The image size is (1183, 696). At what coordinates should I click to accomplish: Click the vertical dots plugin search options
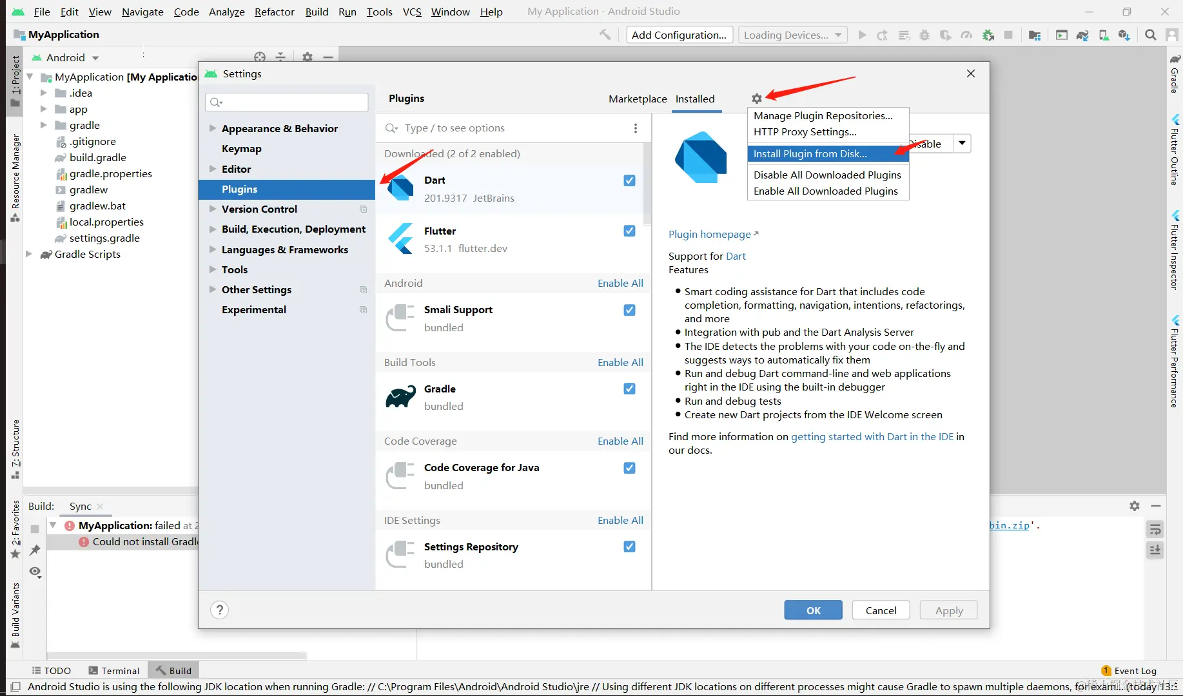point(636,128)
